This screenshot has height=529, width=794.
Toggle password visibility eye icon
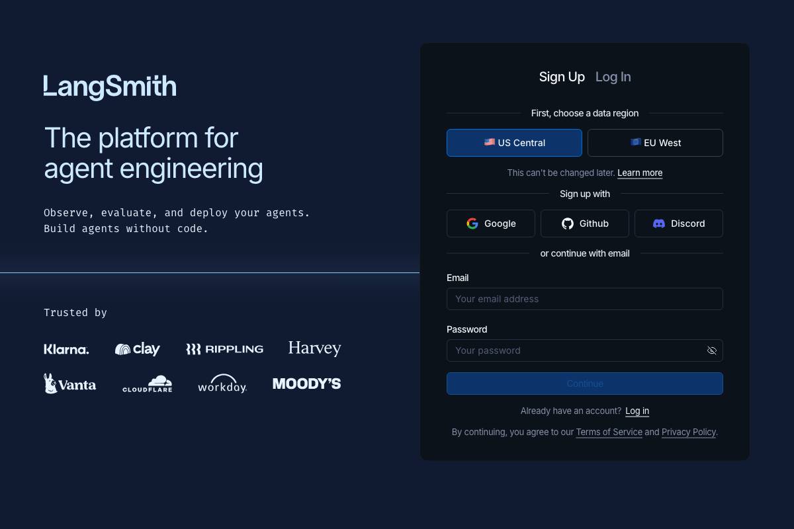[x=712, y=350]
